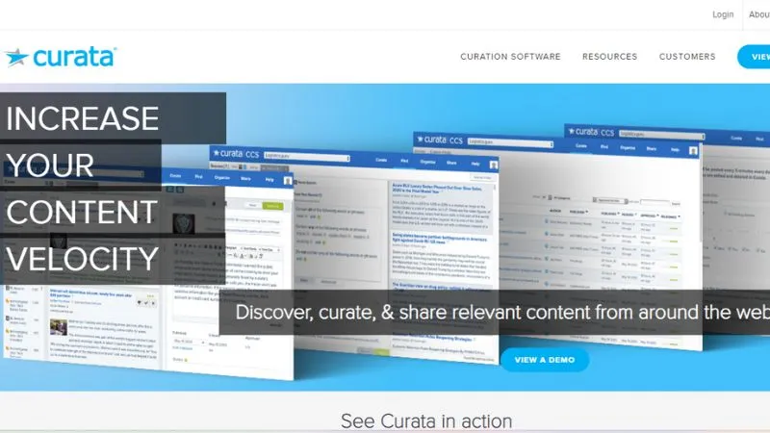The image size is (770, 433).
Task: Open the Curation Software menu
Action: (x=510, y=57)
